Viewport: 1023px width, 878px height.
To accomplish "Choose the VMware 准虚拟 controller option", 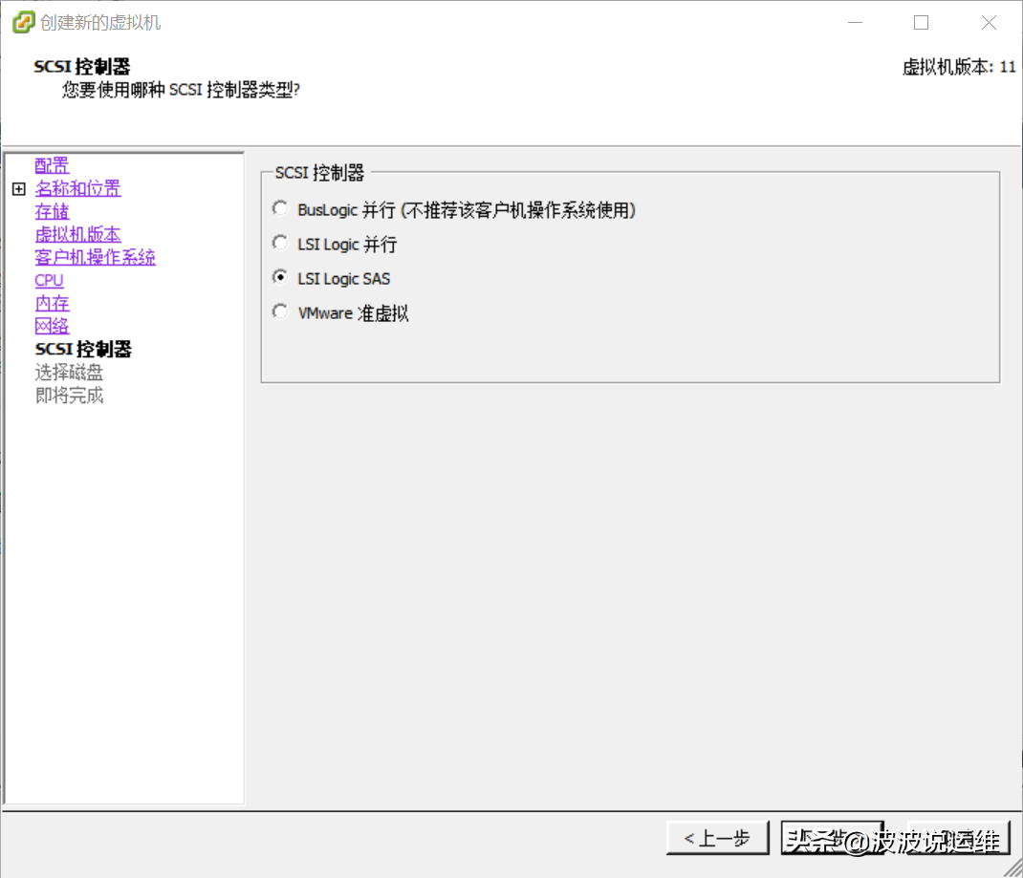I will point(280,312).
